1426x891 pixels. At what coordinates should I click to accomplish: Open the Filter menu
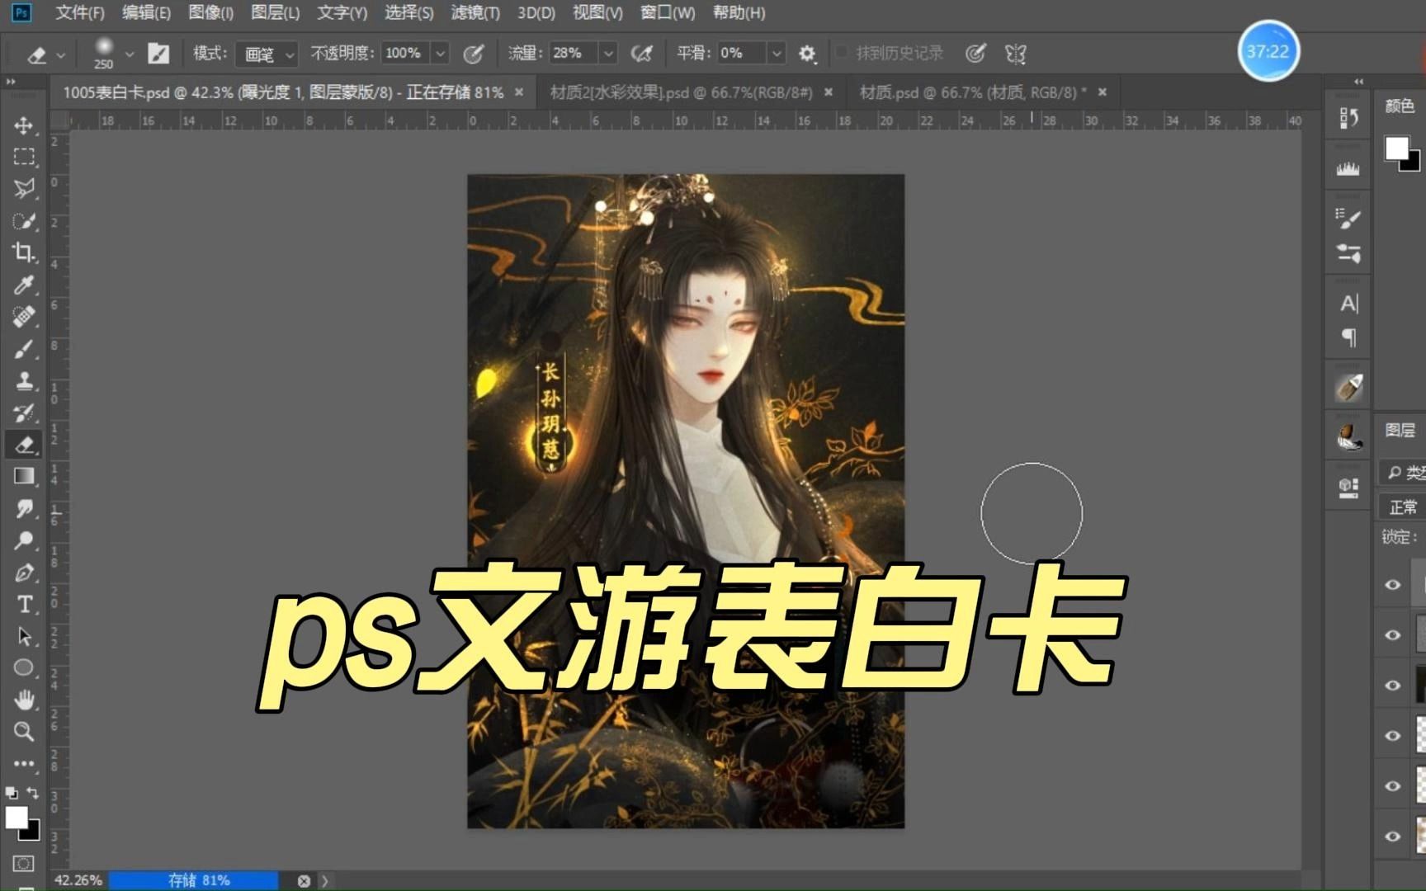click(x=475, y=12)
